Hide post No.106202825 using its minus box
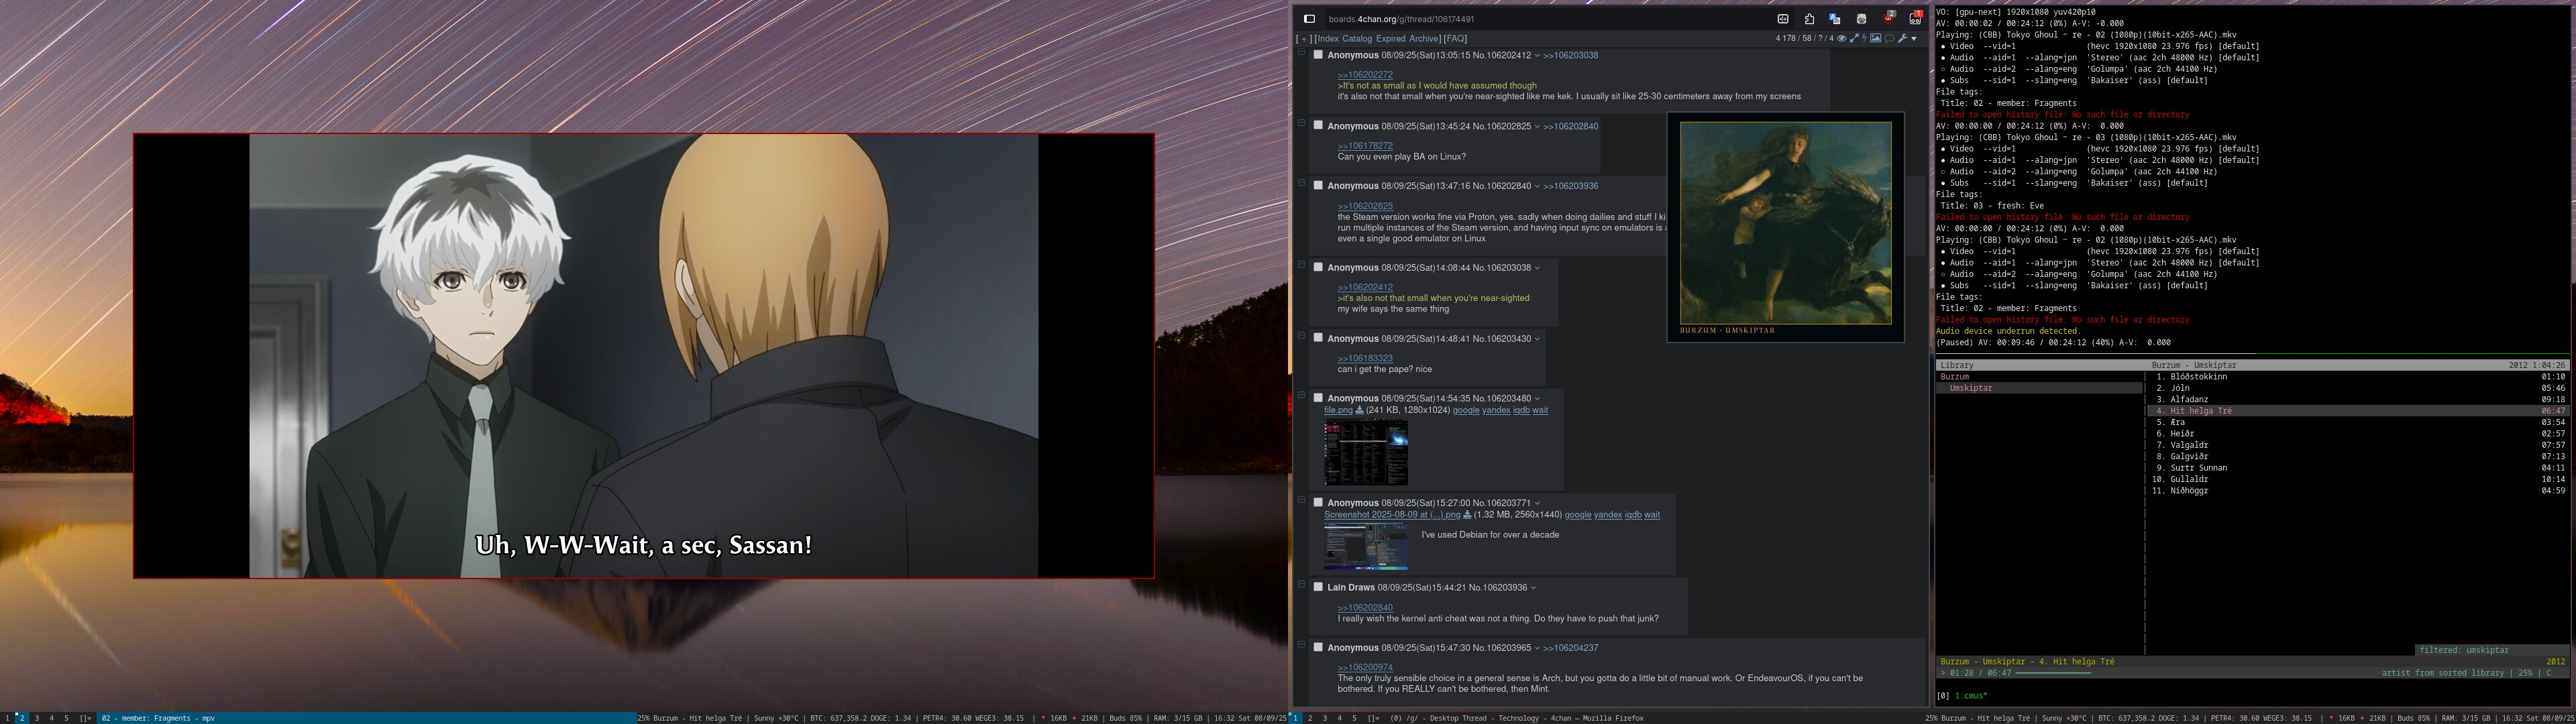This screenshot has height=724, width=2576. [1301, 124]
